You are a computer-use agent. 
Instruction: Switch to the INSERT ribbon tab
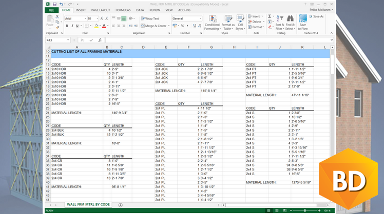point(81,10)
